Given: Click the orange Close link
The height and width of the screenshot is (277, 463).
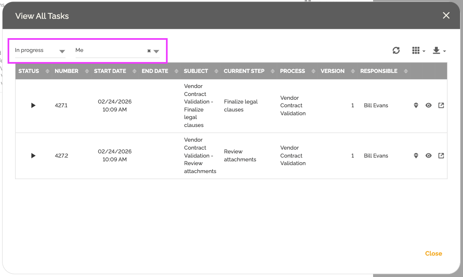Looking at the screenshot, I should tap(433, 254).
